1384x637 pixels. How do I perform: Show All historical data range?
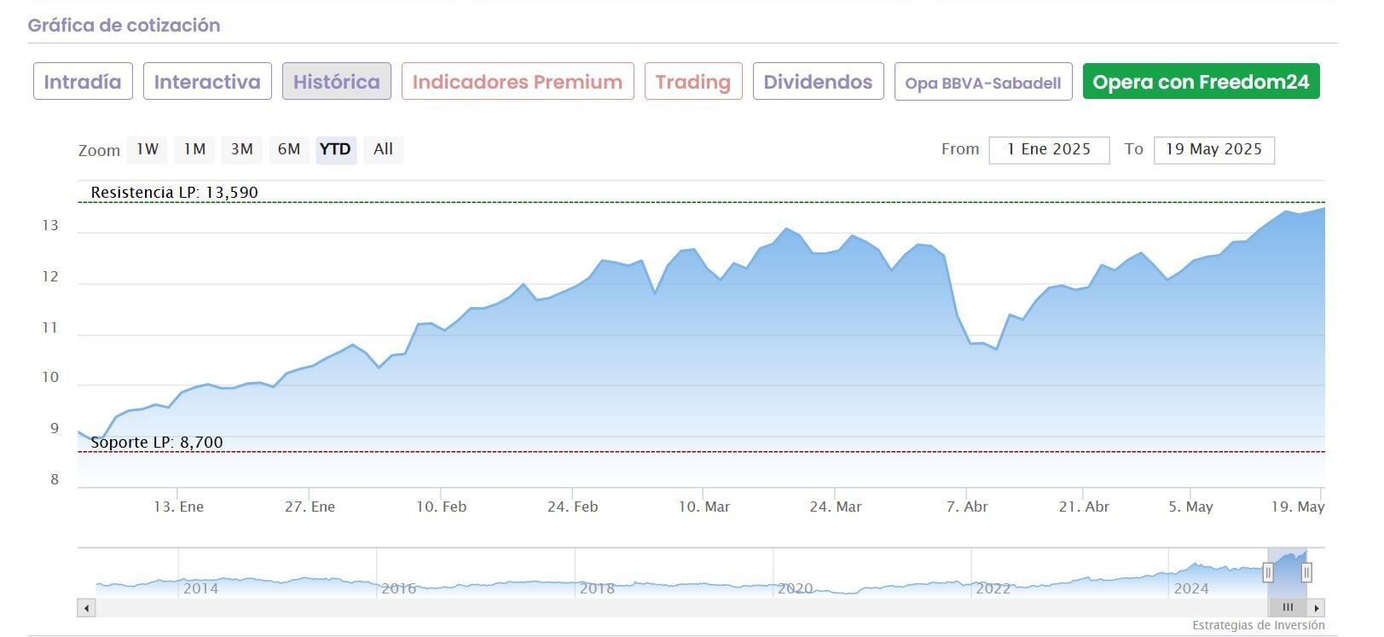coord(383,149)
